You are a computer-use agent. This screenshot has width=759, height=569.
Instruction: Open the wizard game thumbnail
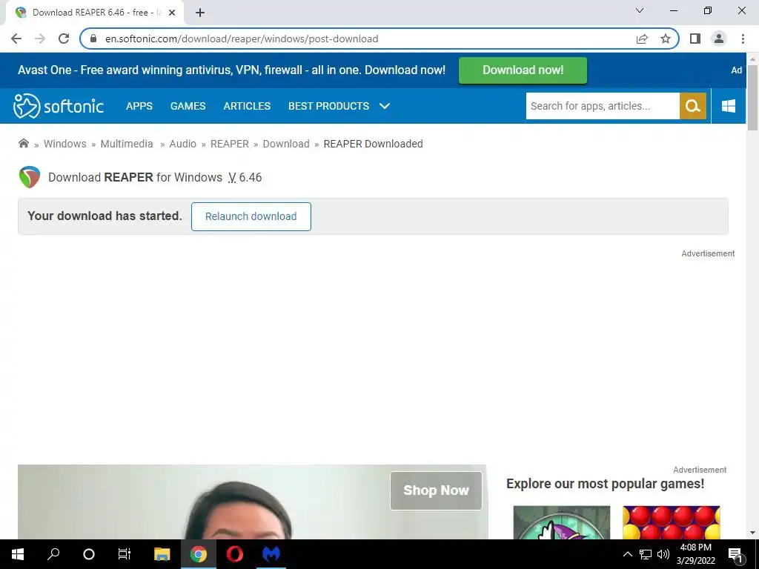(562, 522)
